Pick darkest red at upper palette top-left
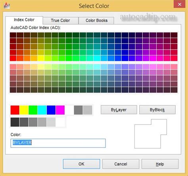Screen dimensions: 188x176 [13, 35]
